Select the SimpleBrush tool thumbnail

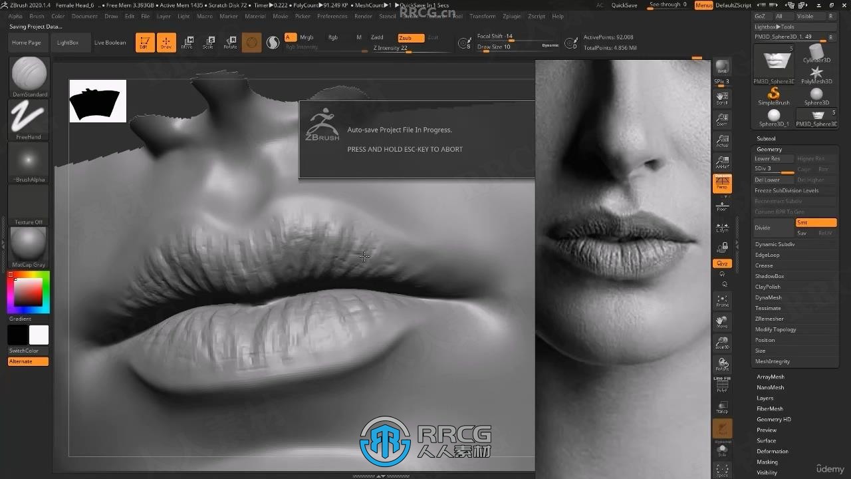coord(774,95)
